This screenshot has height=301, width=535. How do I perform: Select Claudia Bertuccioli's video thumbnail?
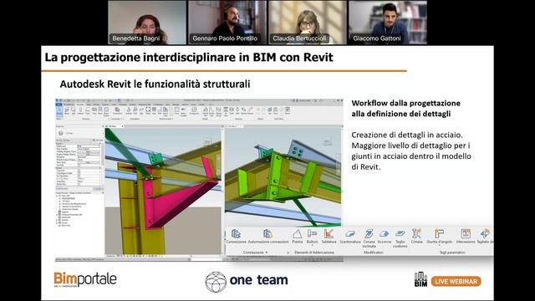pos(308,23)
